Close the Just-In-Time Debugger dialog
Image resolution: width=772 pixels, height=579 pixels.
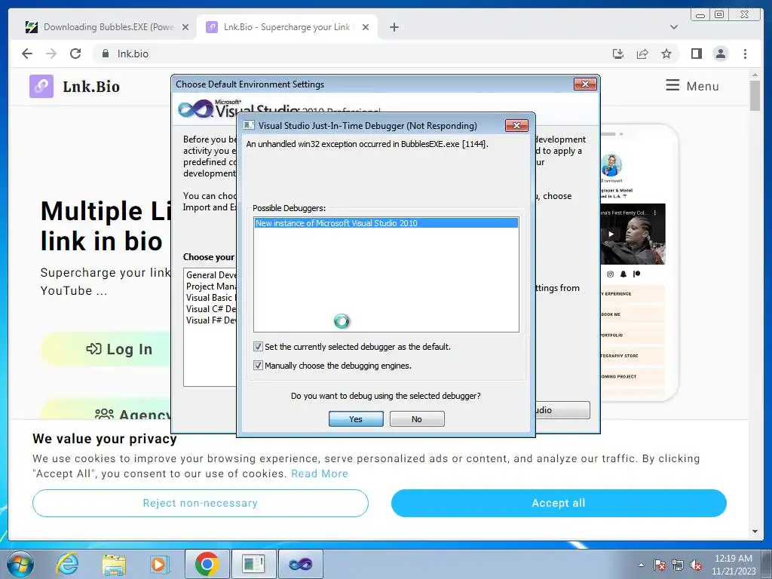[516, 126]
